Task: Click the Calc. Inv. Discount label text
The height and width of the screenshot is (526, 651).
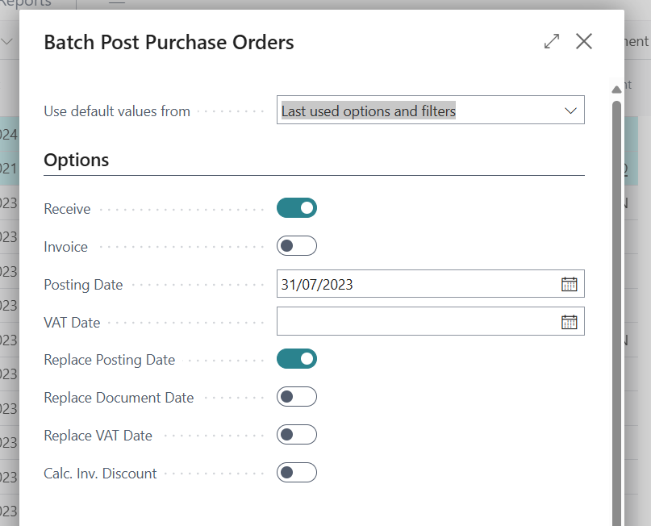Action: point(100,474)
